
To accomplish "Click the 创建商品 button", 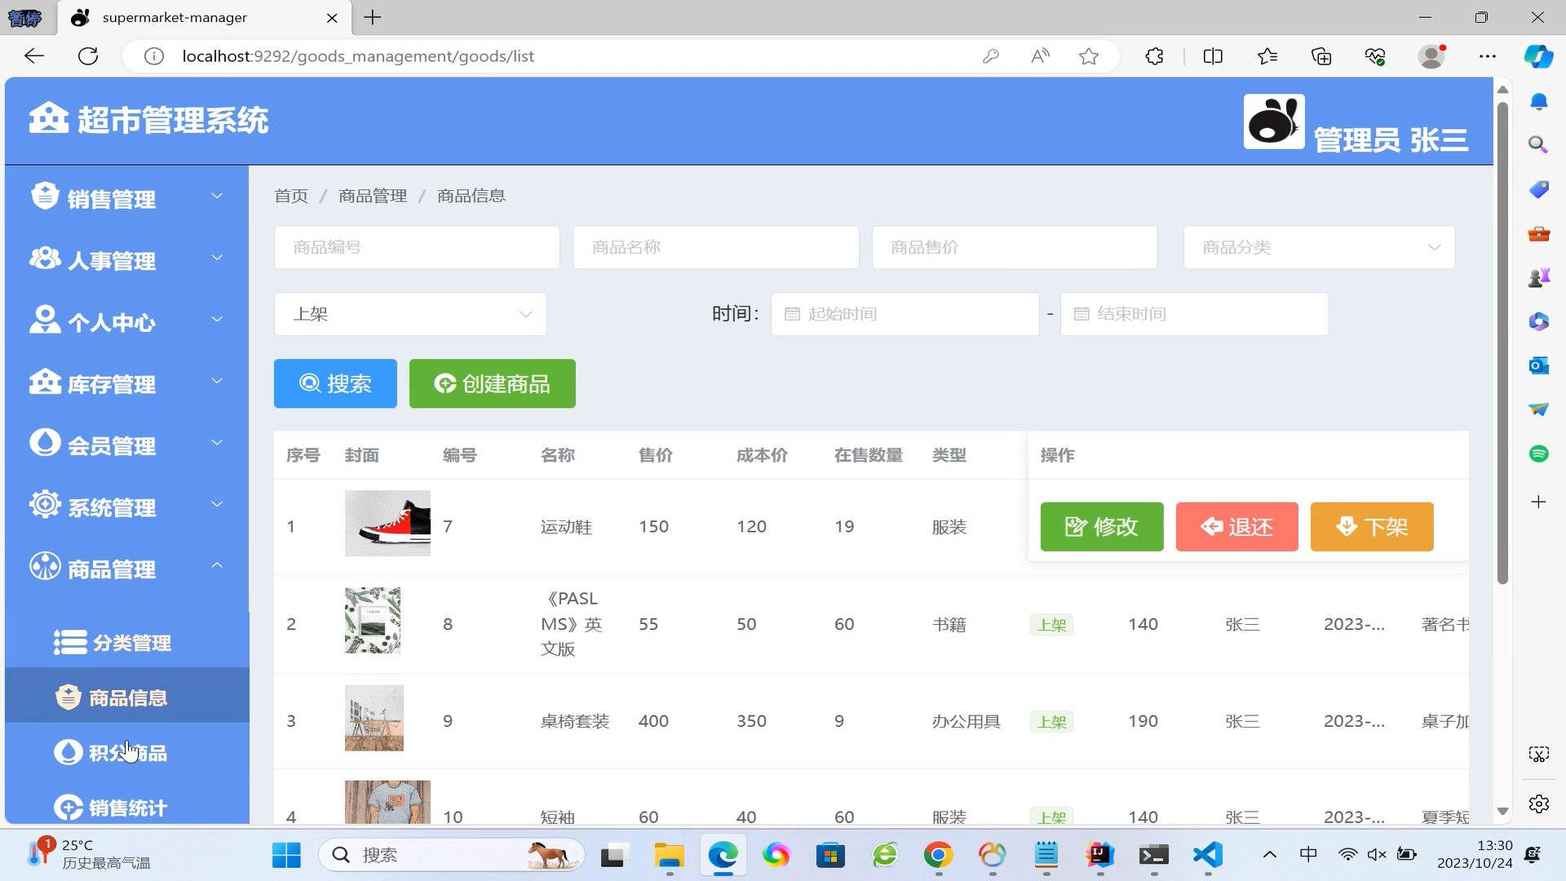I will (492, 383).
